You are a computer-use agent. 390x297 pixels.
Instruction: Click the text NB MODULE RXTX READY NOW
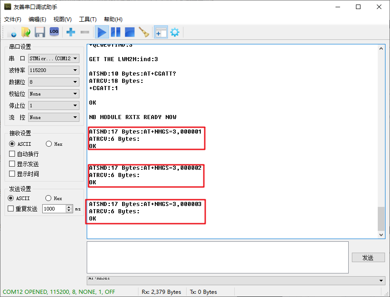(133, 117)
